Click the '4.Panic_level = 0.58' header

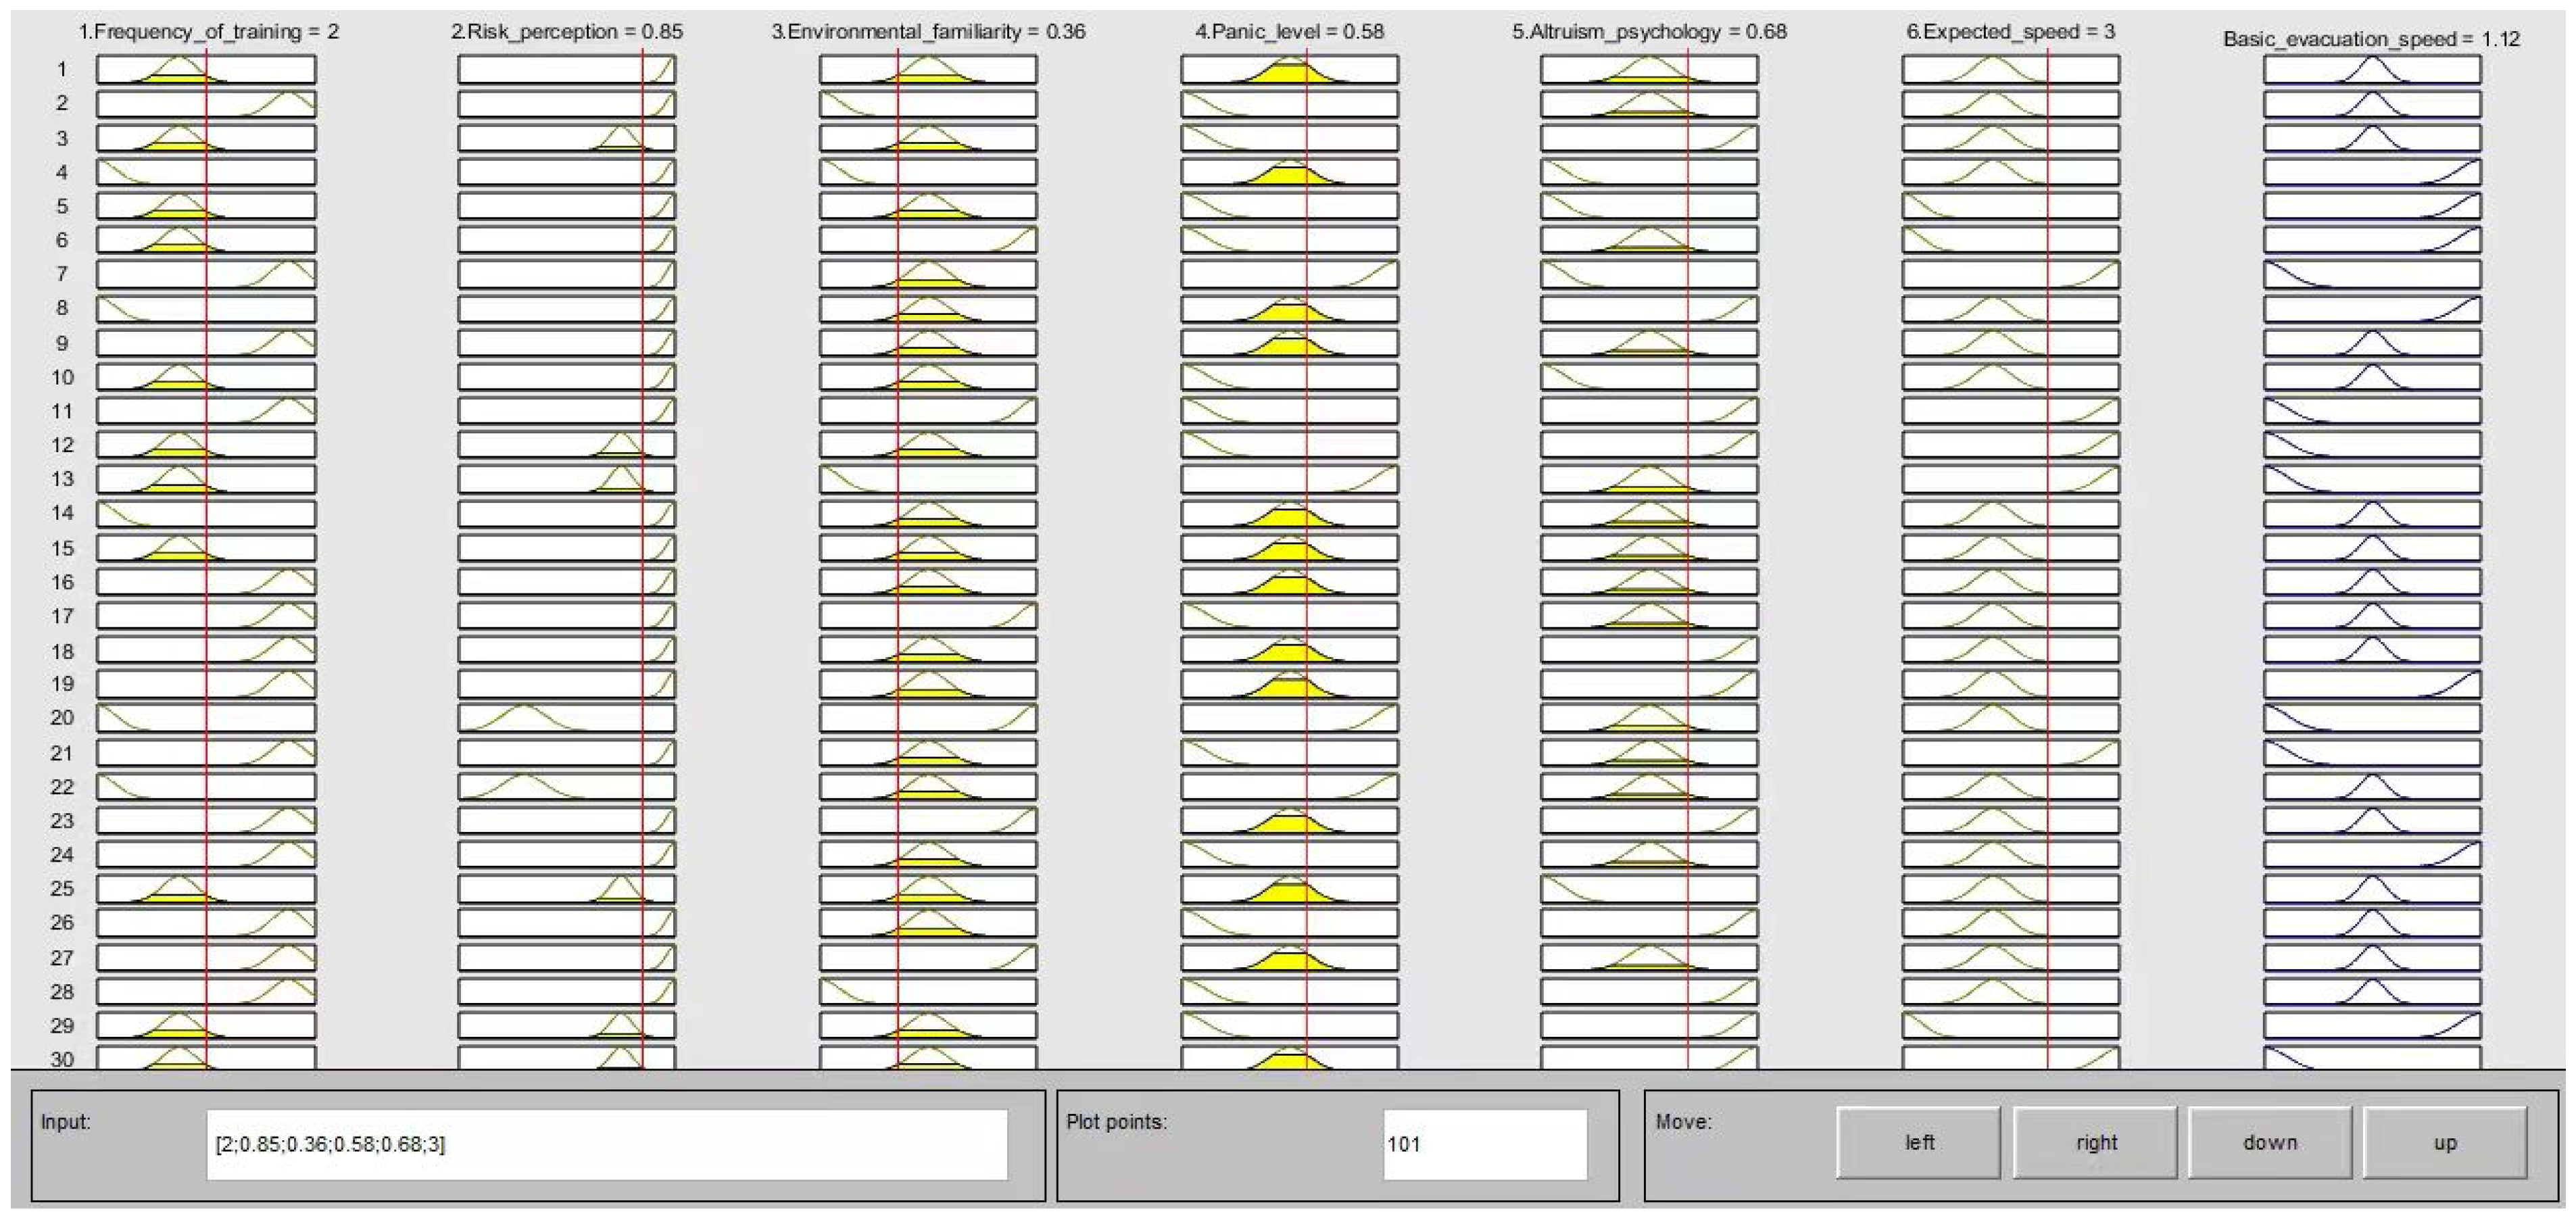coord(1290,32)
